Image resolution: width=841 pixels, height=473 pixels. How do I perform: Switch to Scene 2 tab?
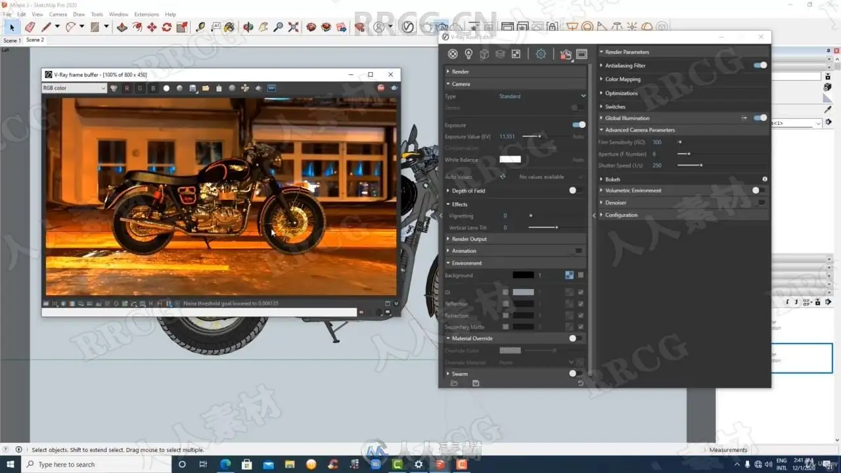pos(35,40)
